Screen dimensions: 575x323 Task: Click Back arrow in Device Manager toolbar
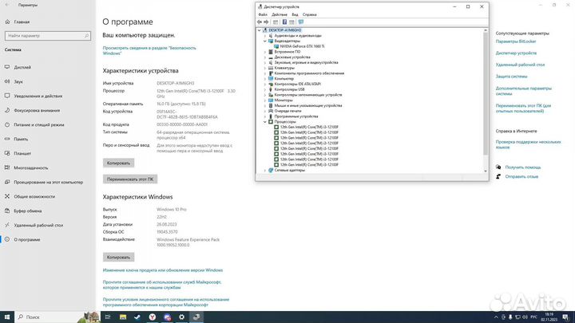click(260, 22)
